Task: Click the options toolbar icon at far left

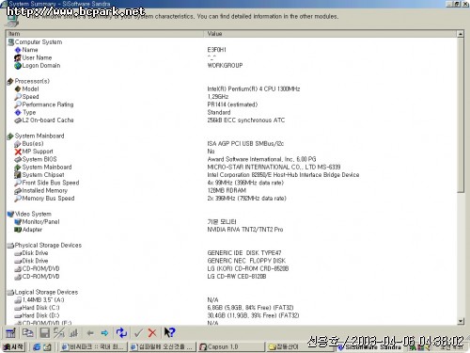Action: coord(10,333)
